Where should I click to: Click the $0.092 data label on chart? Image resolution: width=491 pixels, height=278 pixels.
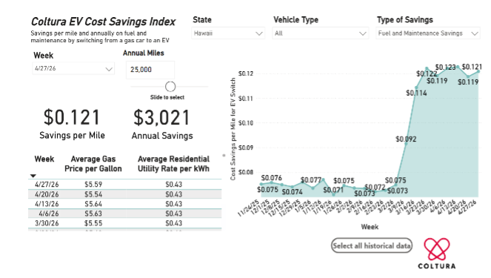click(x=406, y=139)
